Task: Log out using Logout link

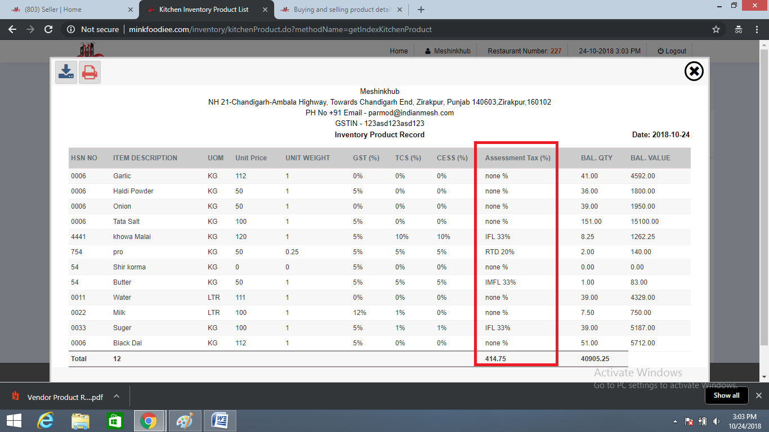Action: 672,51
